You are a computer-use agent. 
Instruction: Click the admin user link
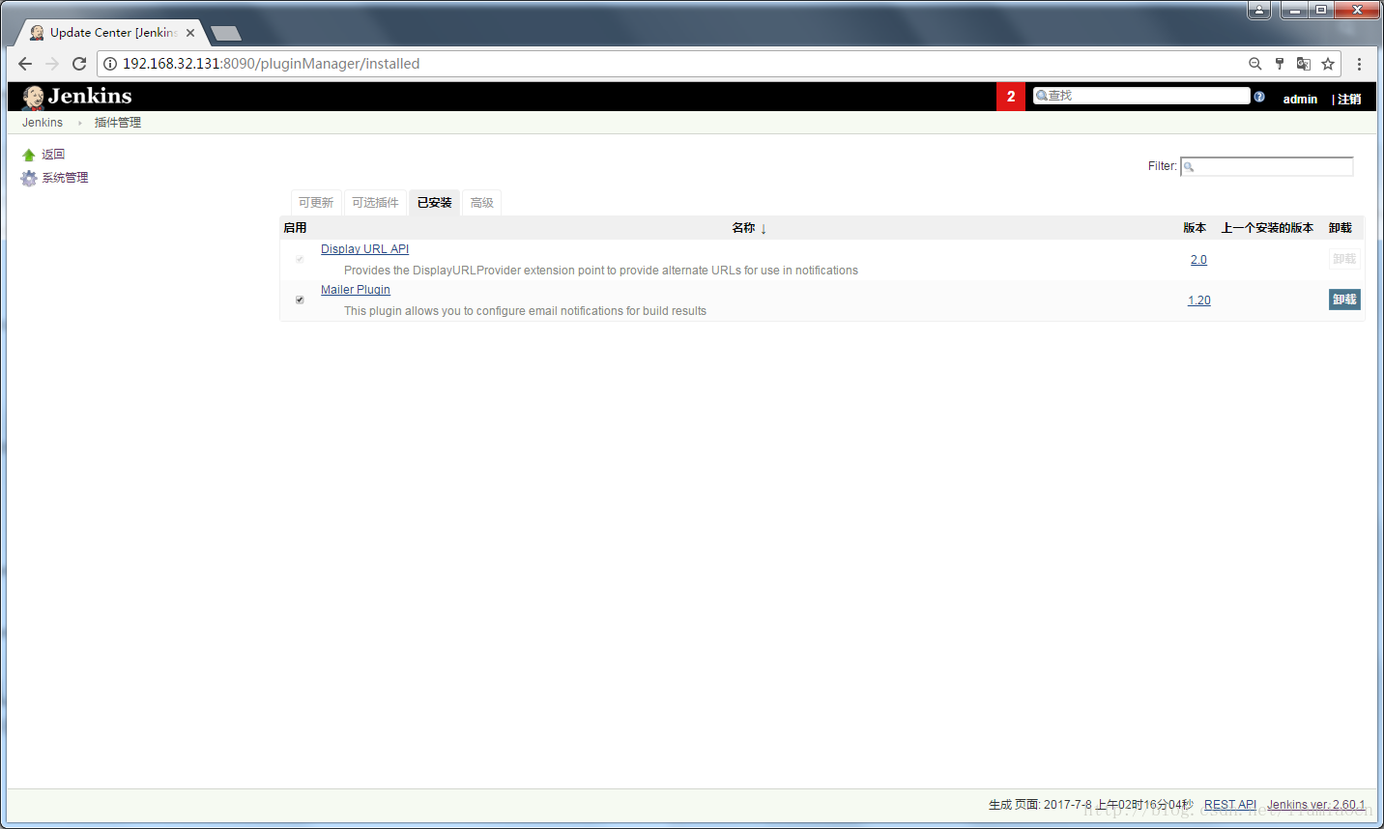click(x=1300, y=99)
